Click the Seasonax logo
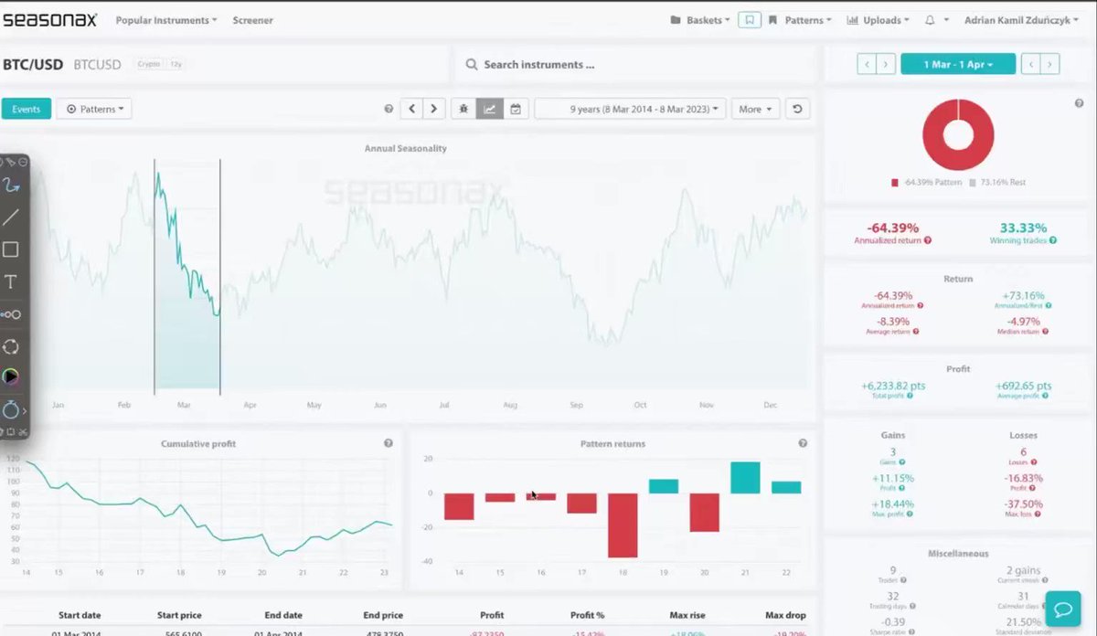Image resolution: width=1097 pixels, height=636 pixels. 49,19
